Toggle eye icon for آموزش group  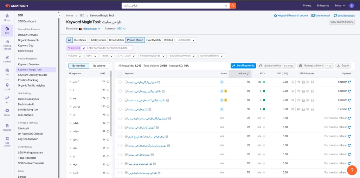(x=108, y=81)
